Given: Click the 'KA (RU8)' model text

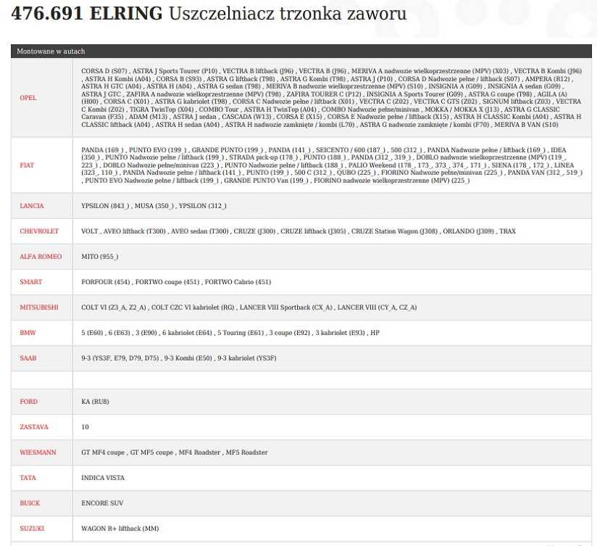Looking at the screenshot, I should click(x=95, y=402).
